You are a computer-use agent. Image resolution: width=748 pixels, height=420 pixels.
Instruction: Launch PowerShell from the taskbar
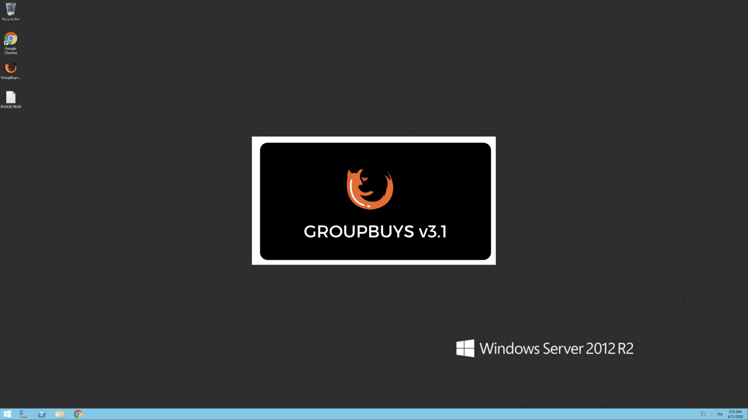42,414
